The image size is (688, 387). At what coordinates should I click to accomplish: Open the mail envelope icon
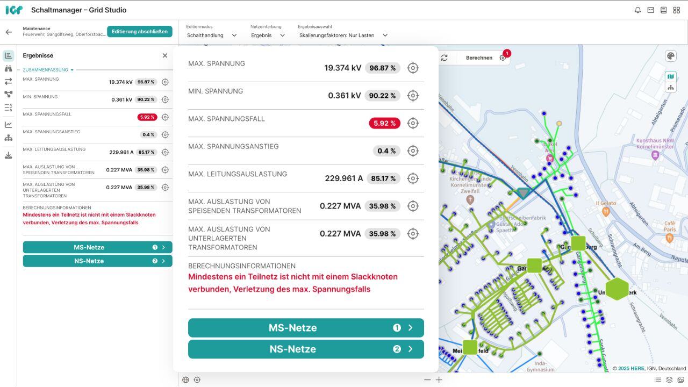pos(651,10)
